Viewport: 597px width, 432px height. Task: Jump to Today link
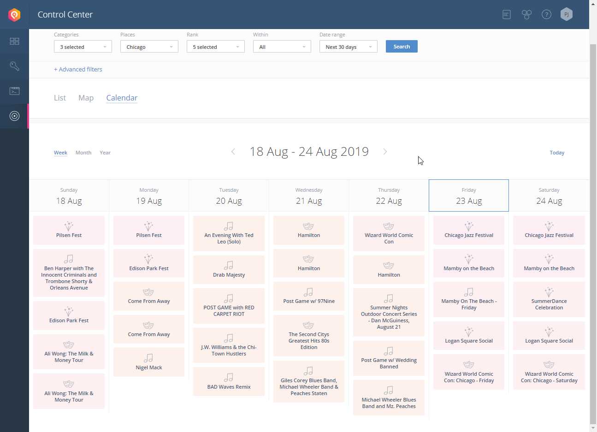[557, 153]
